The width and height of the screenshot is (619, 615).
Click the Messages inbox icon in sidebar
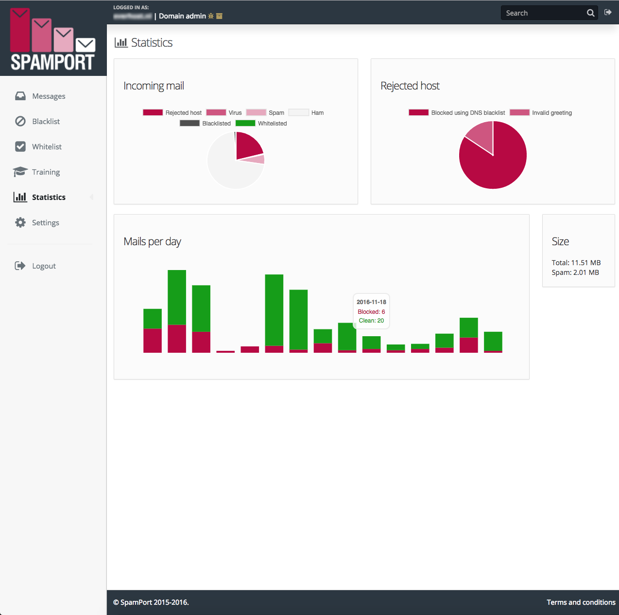coord(20,96)
